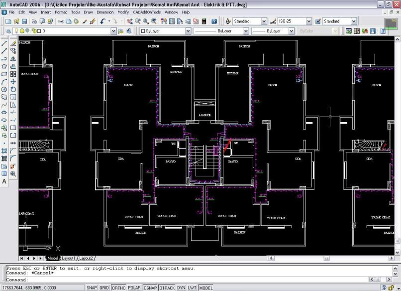Click the MODEL button in the status bar

click(206, 288)
